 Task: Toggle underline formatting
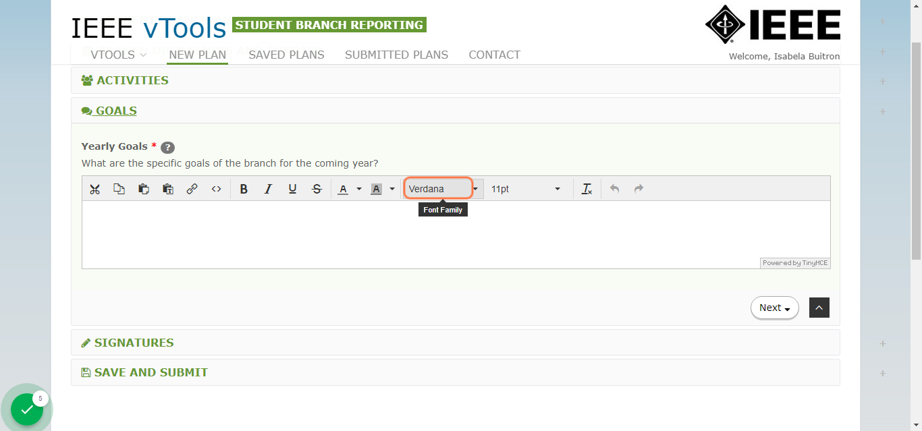(x=292, y=189)
